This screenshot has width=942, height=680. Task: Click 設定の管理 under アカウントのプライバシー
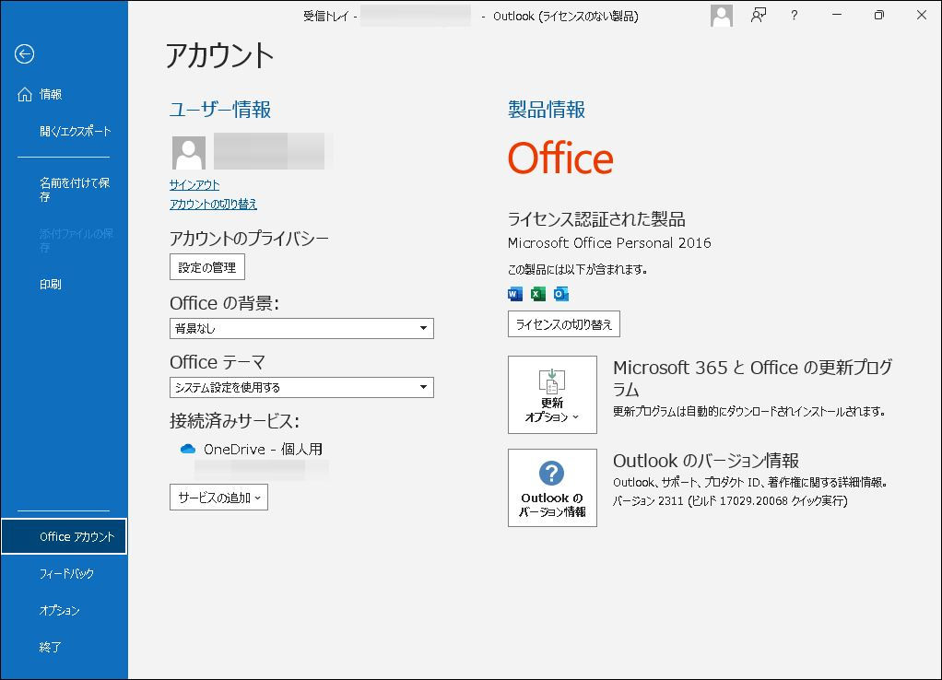(206, 266)
